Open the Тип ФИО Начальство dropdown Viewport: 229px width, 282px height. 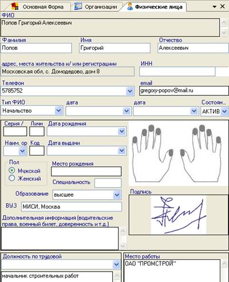pos(58,110)
